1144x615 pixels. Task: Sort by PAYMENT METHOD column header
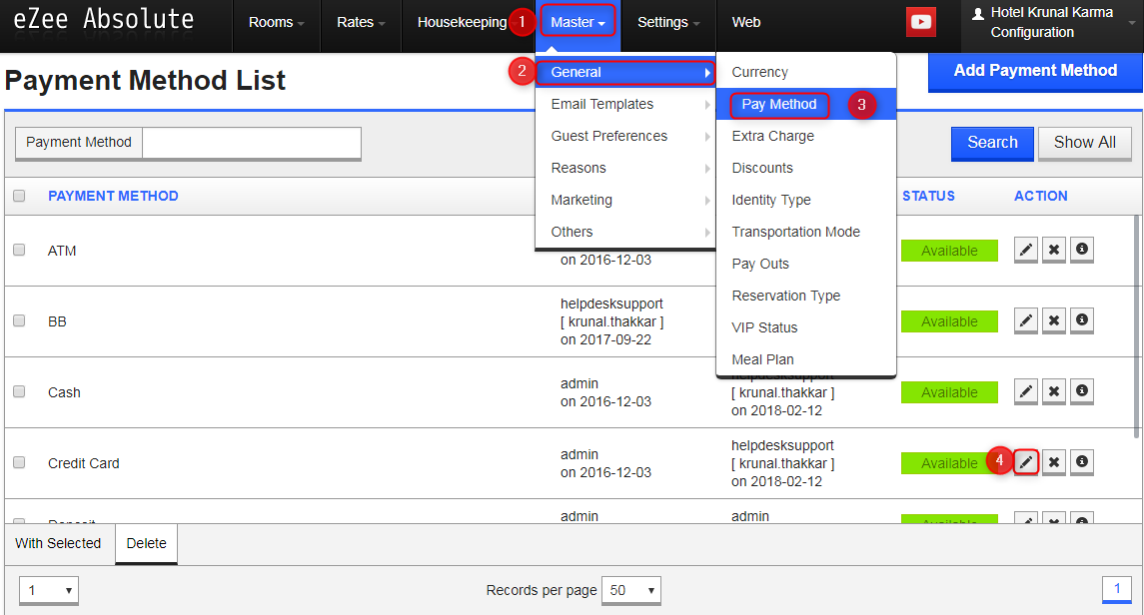click(x=113, y=196)
